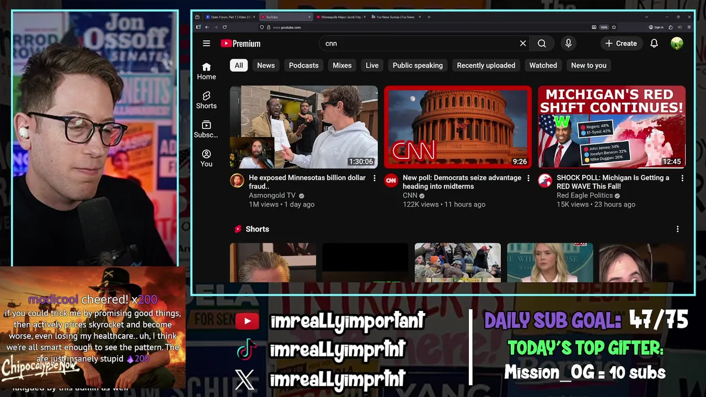The image size is (706, 397).
Task: Open the YouTube hamburger guide menu
Action: click(206, 44)
